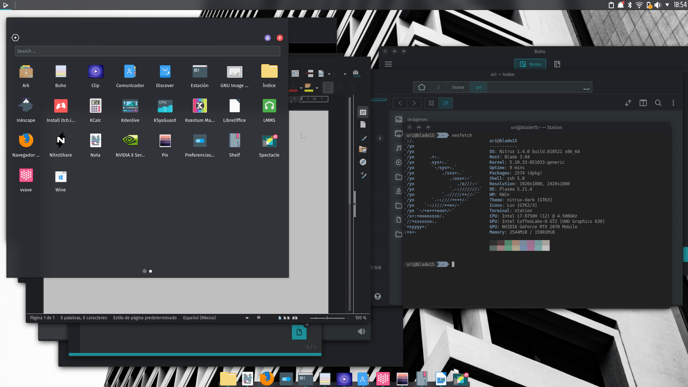Click the home breadcrumb segment

pos(458,87)
